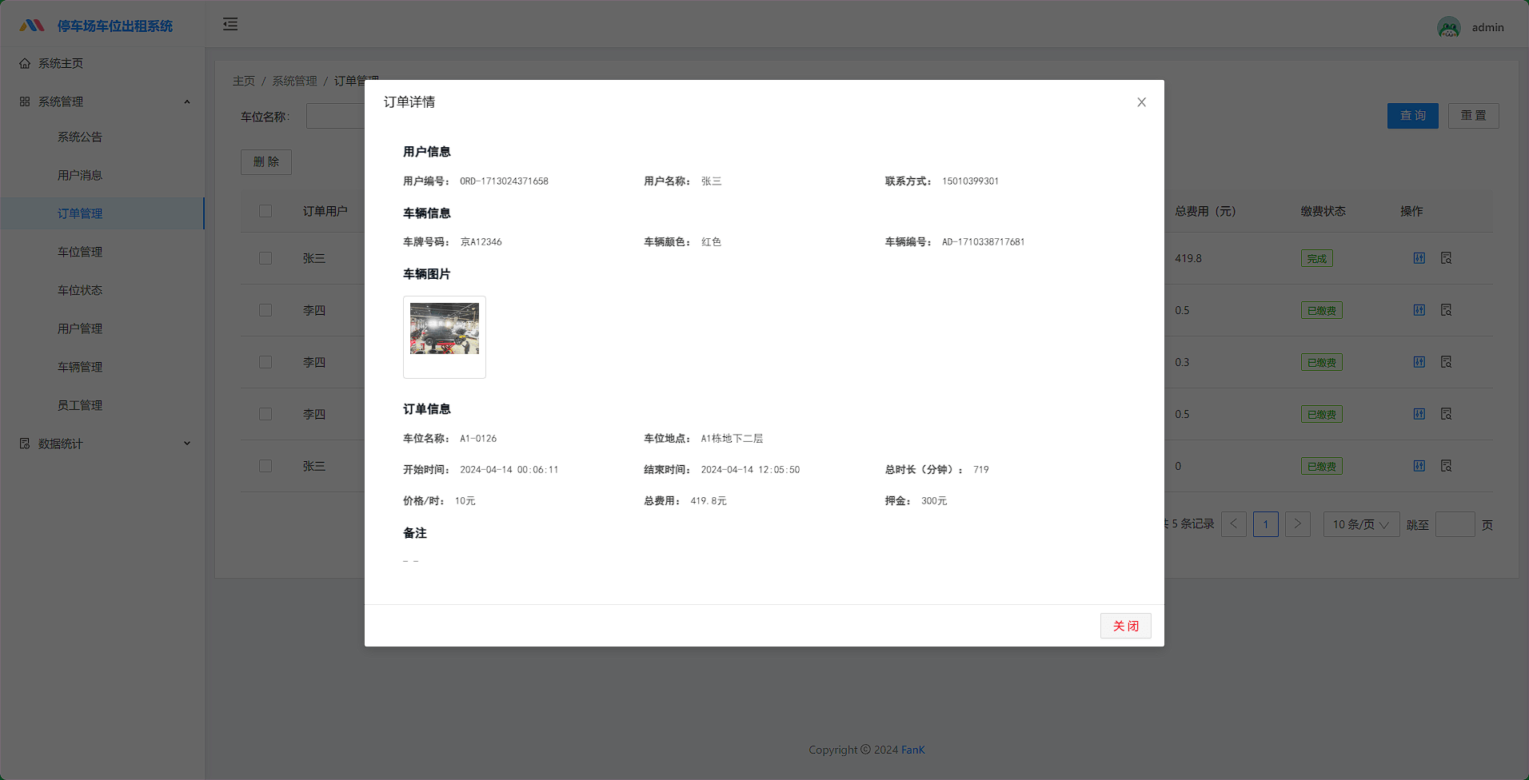Open 用户消息 menu item
The width and height of the screenshot is (1529, 780).
(x=102, y=175)
